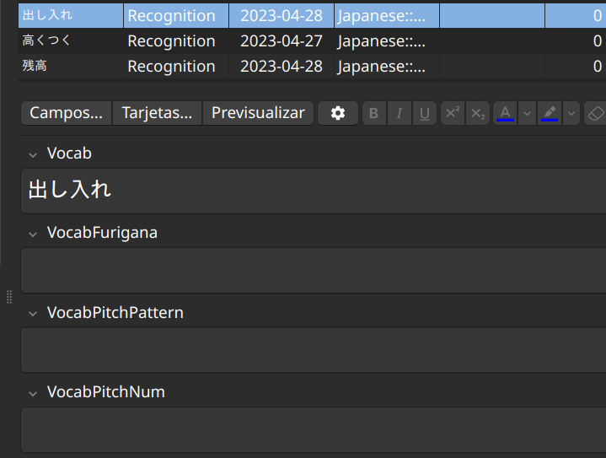Image resolution: width=606 pixels, height=458 pixels.
Task: Toggle italic formatting
Action: (400, 113)
